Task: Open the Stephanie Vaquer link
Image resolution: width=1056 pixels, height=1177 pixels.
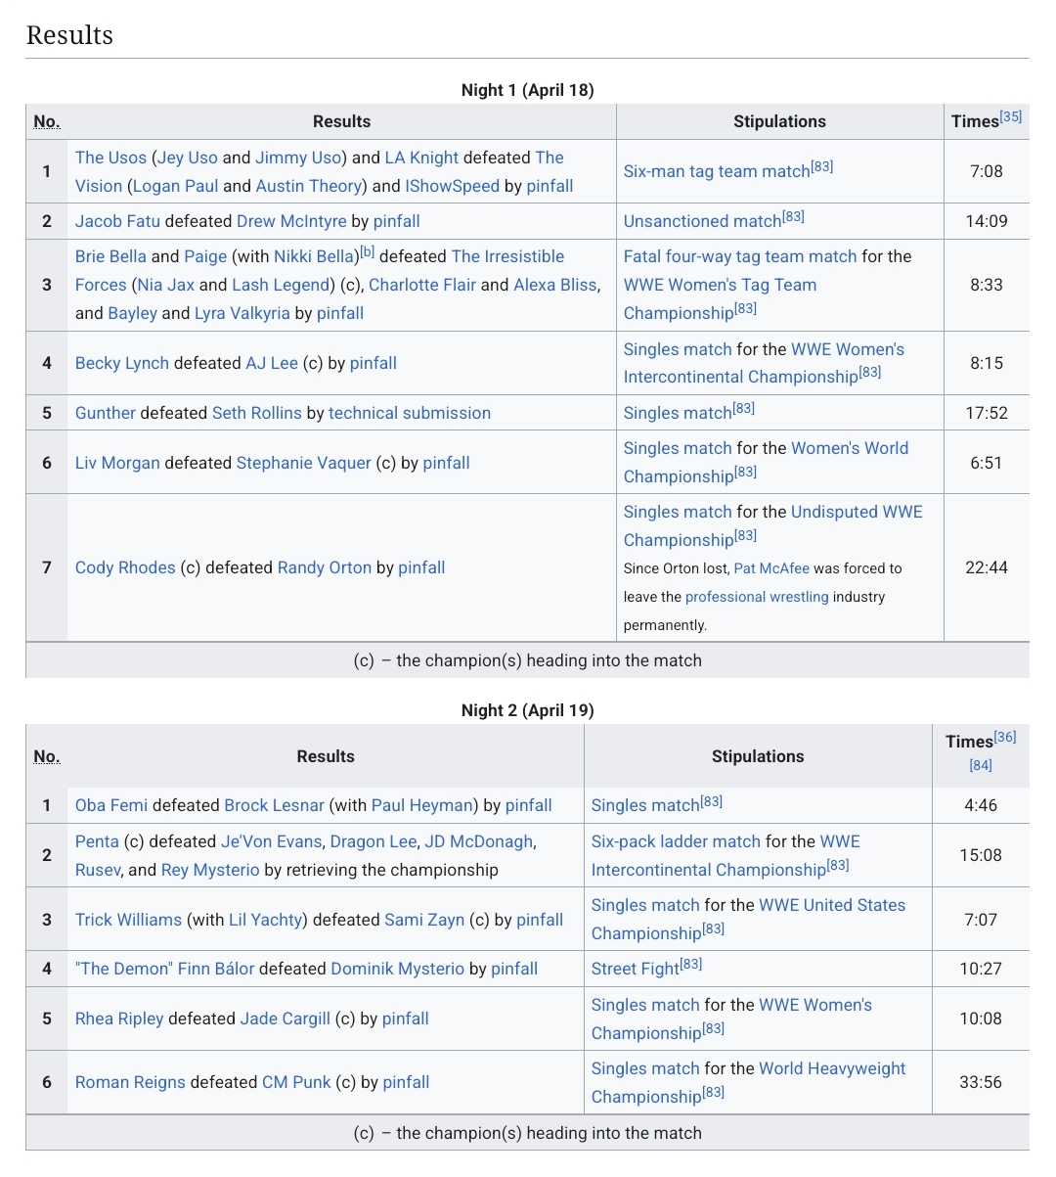Action: (304, 463)
